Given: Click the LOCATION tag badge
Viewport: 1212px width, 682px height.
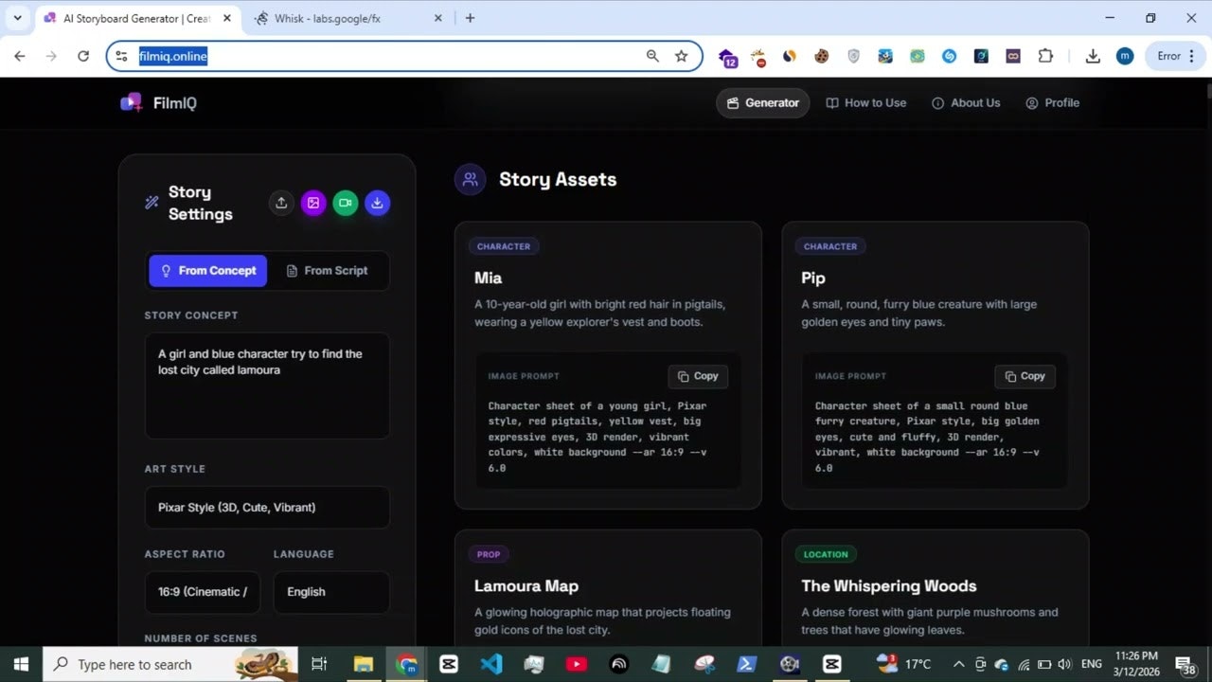Looking at the screenshot, I should click(x=826, y=554).
